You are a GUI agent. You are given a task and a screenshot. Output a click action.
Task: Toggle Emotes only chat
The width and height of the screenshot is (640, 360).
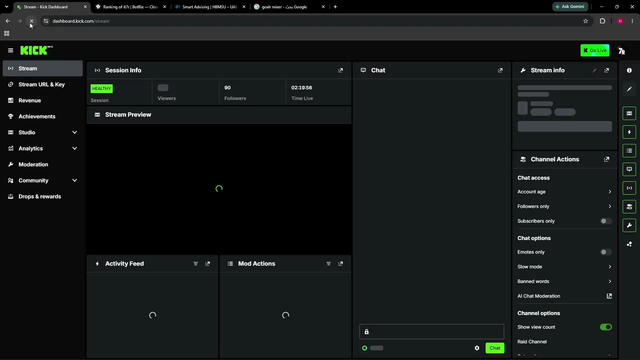[x=605, y=252]
